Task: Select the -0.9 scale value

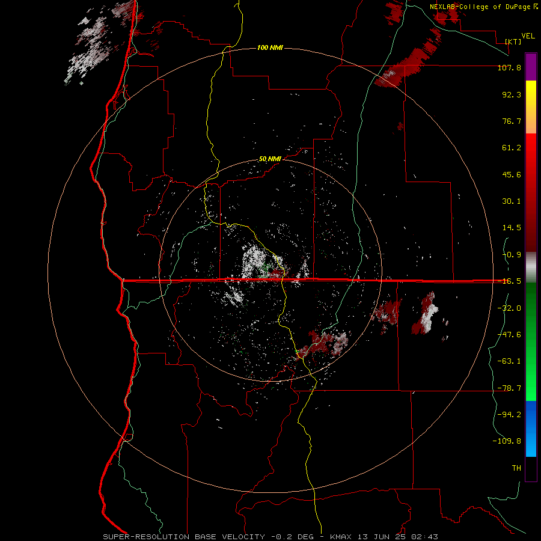Action: (x=512, y=255)
